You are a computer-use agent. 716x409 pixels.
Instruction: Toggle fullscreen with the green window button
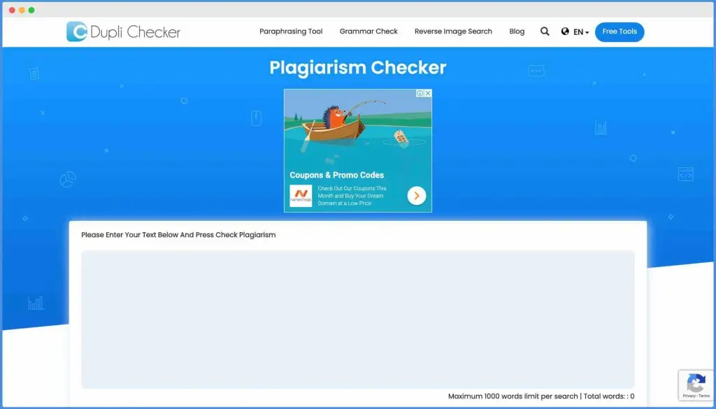31,11
